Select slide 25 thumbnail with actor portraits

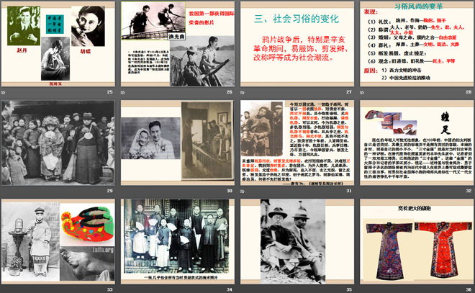point(58,44)
